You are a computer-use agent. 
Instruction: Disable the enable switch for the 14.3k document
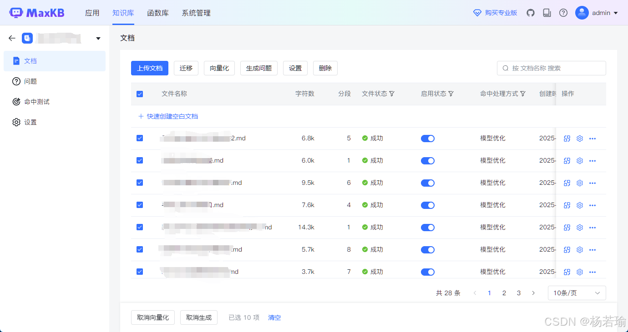(428, 228)
